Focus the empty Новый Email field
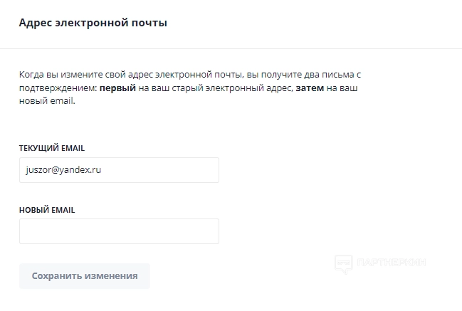The height and width of the screenshot is (311, 462). pos(119,231)
